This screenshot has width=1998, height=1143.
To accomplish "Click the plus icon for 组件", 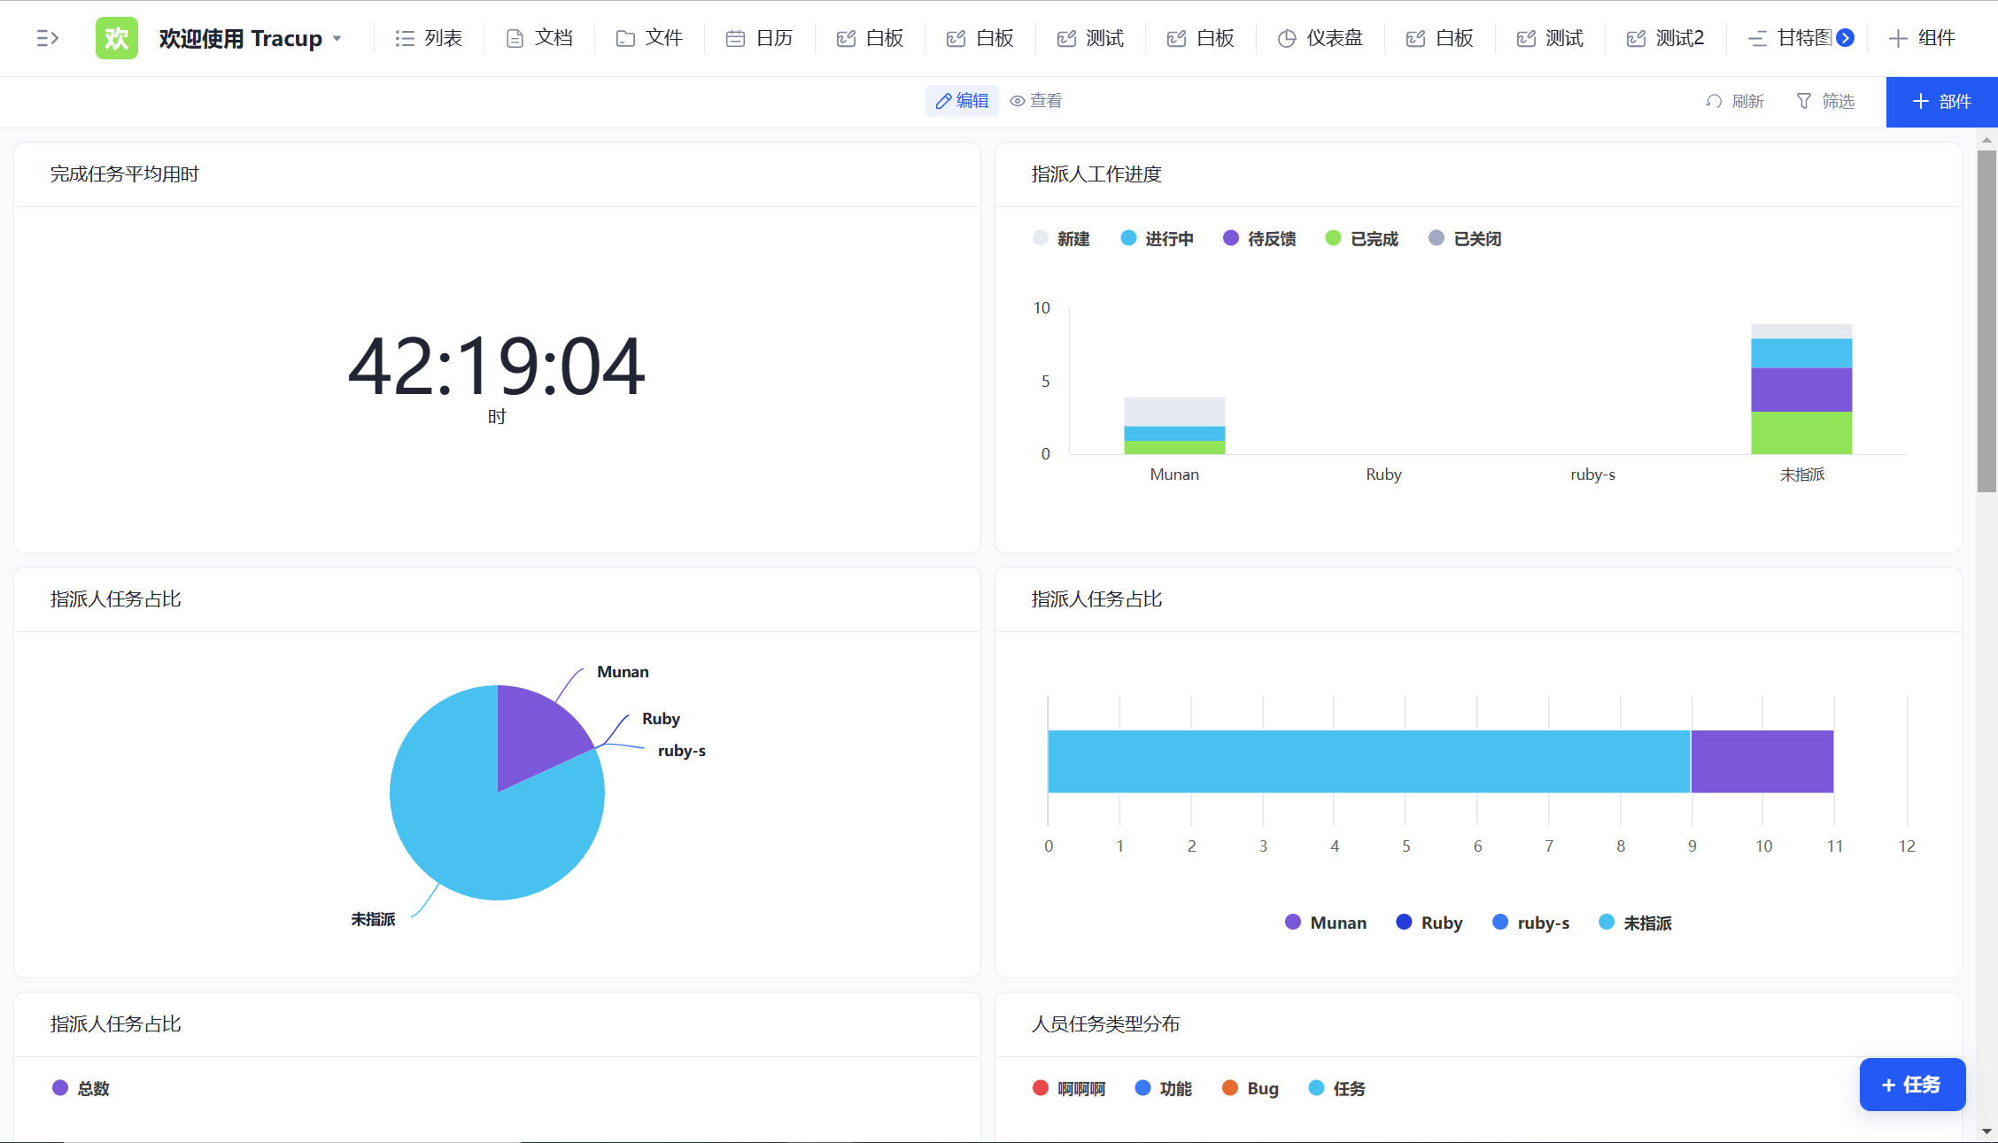I will click(x=1898, y=38).
